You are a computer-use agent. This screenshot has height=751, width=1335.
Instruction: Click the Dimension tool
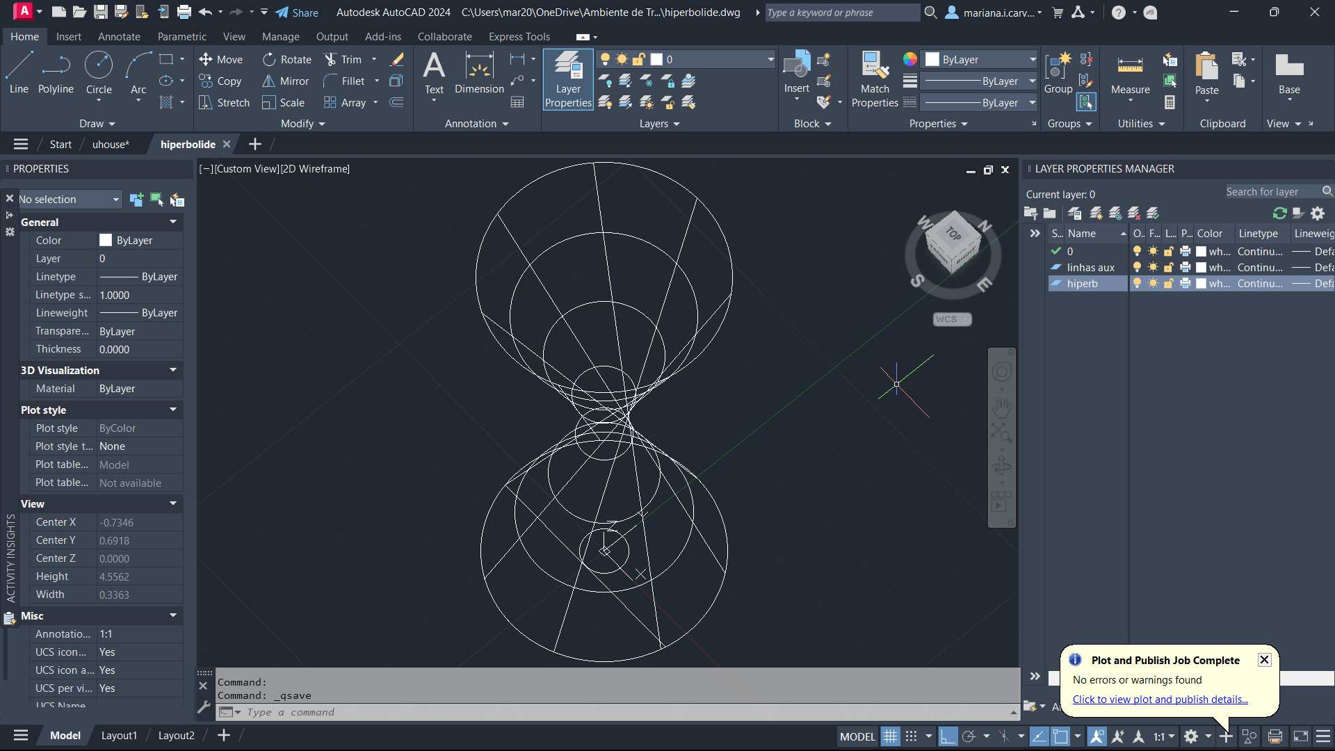(479, 72)
